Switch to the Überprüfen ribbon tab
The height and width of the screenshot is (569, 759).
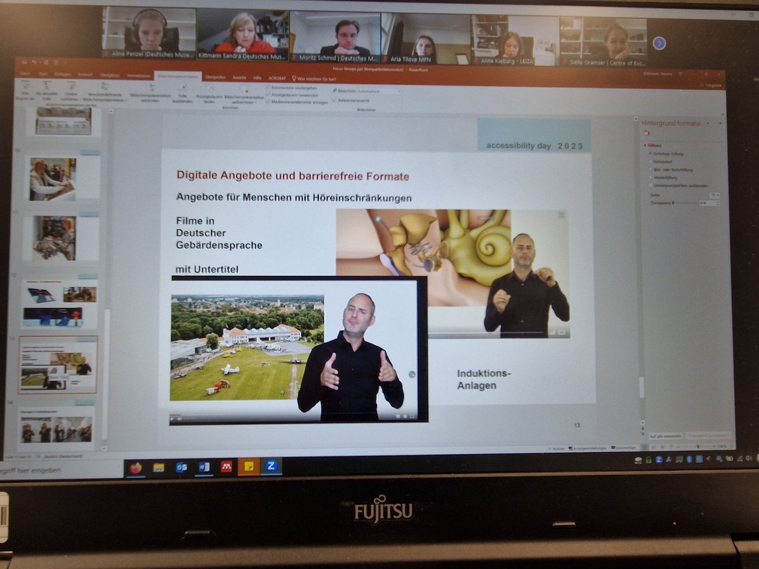pyautogui.click(x=215, y=77)
